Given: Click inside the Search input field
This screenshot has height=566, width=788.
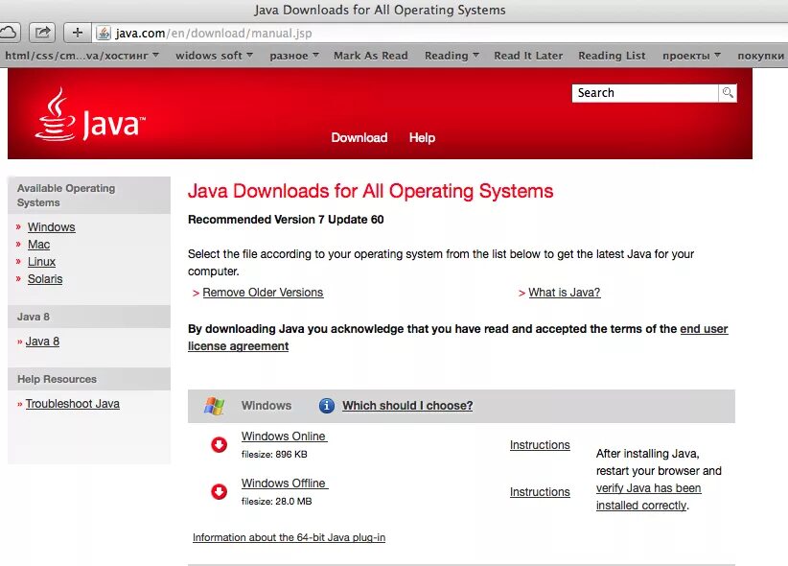Looking at the screenshot, I should click(645, 92).
